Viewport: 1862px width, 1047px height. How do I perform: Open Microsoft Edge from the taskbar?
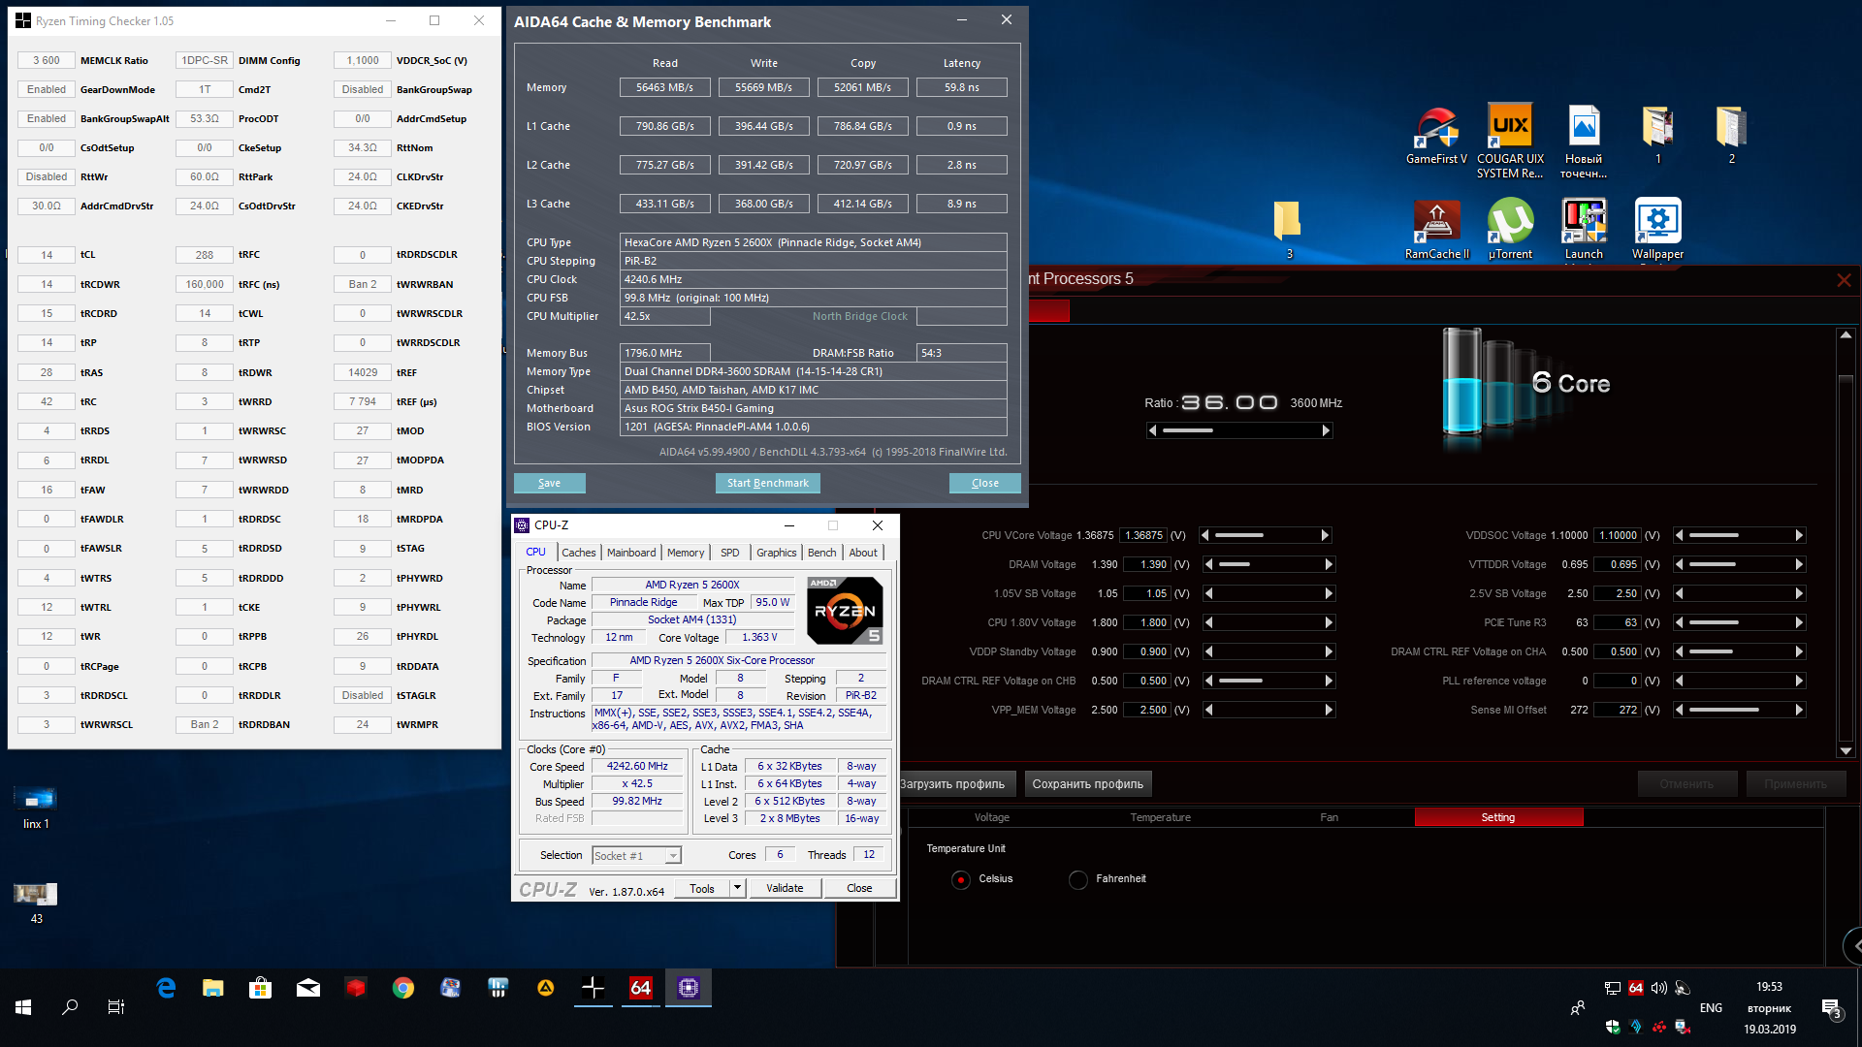pos(166,988)
